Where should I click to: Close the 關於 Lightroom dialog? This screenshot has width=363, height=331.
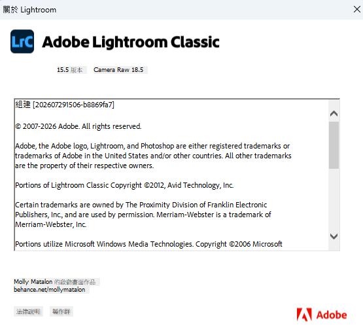click(x=356, y=10)
